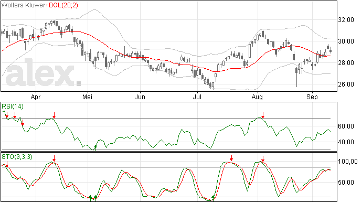
Task: Click the Aug month label
Action: tap(257, 97)
